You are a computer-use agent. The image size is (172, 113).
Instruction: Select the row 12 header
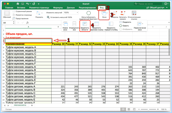[x=3, y=67]
